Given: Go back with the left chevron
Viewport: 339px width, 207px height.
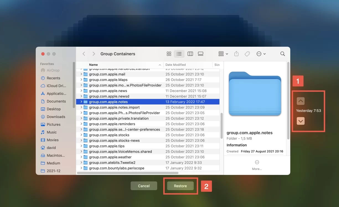Looking at the screenshot, I should [x=84, y=54].
